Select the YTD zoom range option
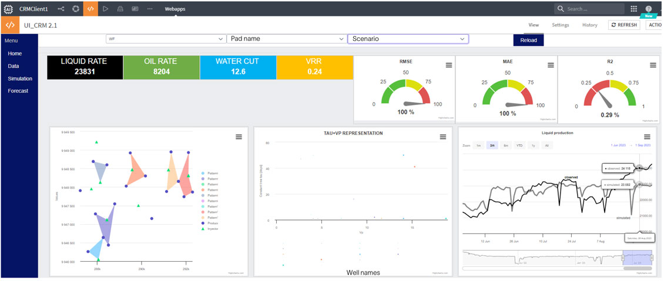 pyautogui.click(x=519, y=145)
